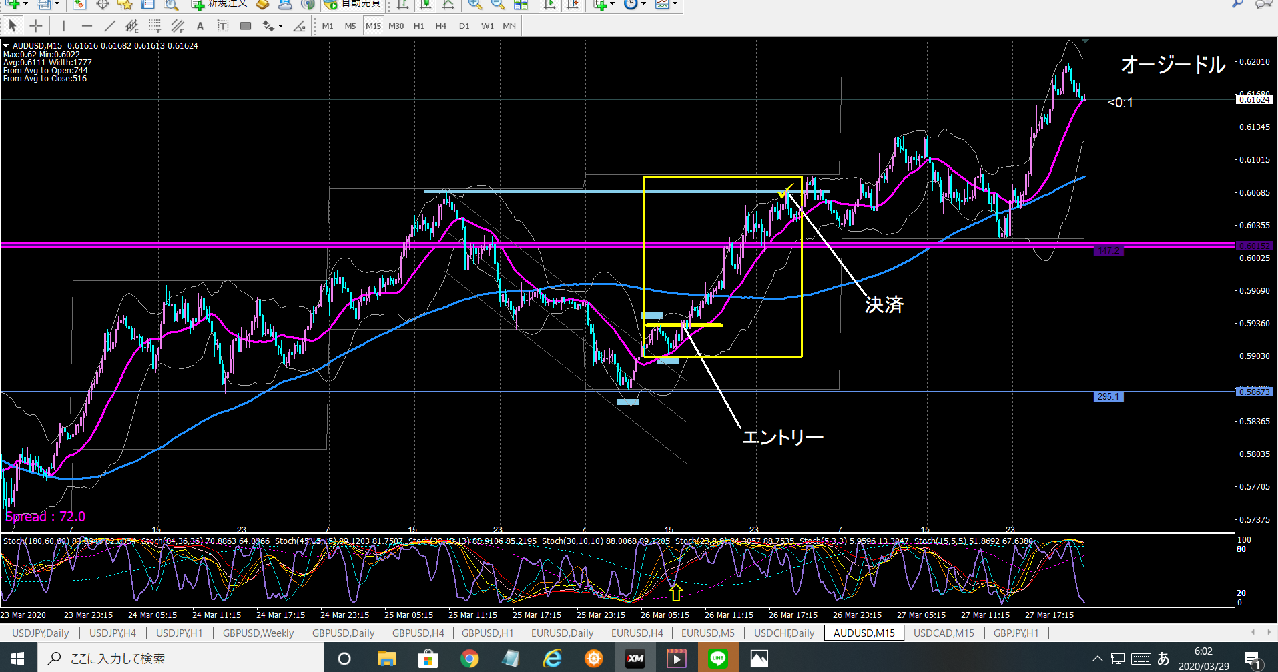
Task: Choose the Fibonacci retracement tool
Action: [x=155, y=26]
